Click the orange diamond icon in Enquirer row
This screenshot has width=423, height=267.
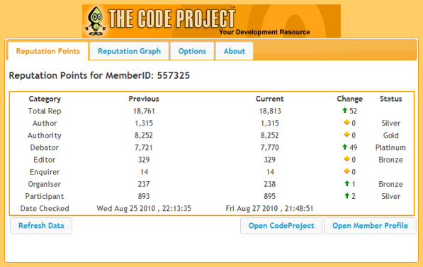coord(346,171)
